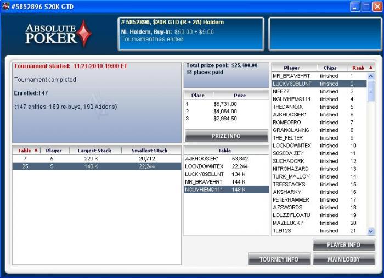Select LUCKY89BLUNT ranked 2
This screenshot has height=278, width=384.
[x=319, y=84]
